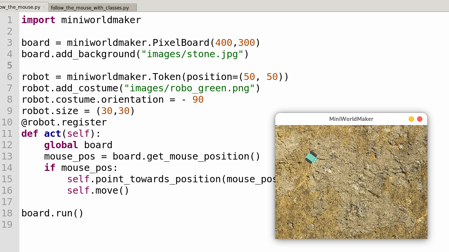Close MiniWorldMaker with the red button
449x252 pixels.
pyautogui.click(x=420, y=119)
